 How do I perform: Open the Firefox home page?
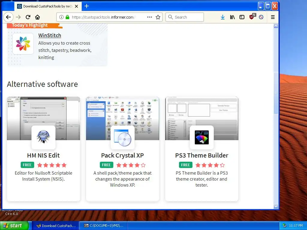(x=37, y=17)
